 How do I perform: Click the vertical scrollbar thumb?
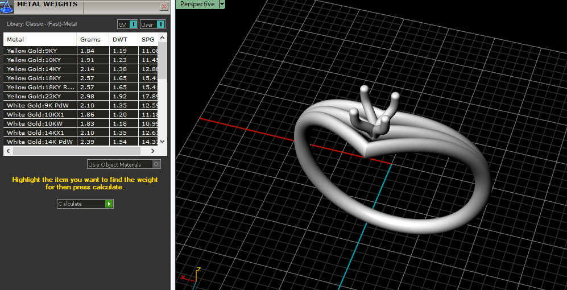click(162, 60)
